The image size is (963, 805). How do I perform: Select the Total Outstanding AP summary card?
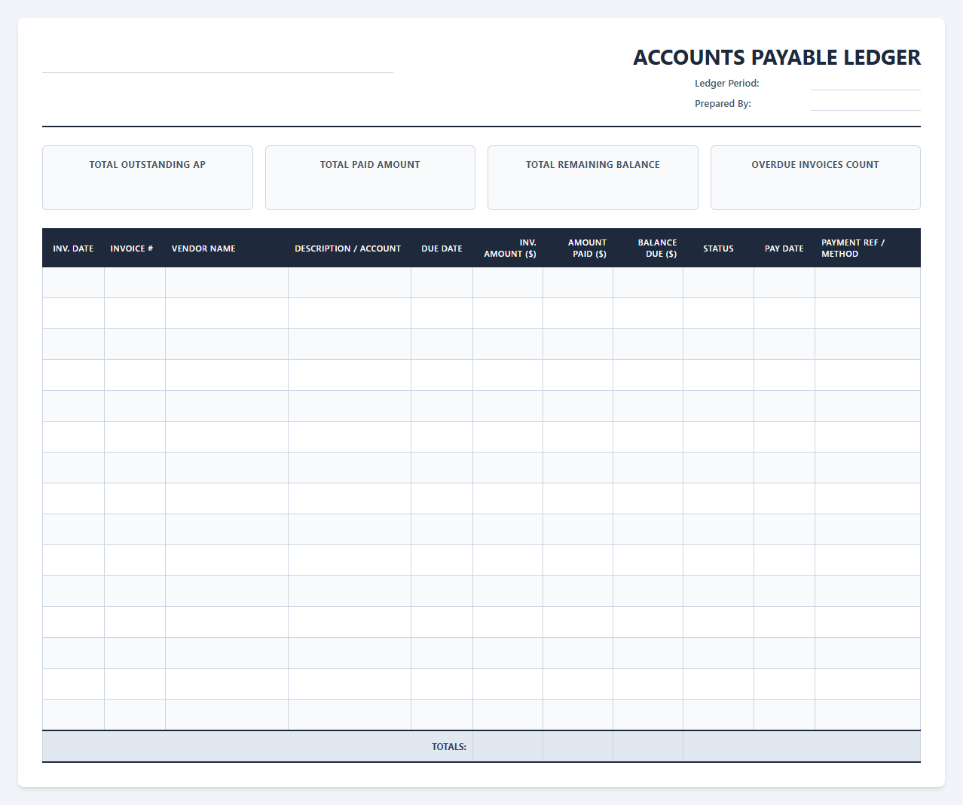(x=148, y=178)
